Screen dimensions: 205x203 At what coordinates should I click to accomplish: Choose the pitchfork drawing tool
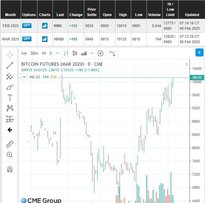pyautogui.click(x=10, y=76)
